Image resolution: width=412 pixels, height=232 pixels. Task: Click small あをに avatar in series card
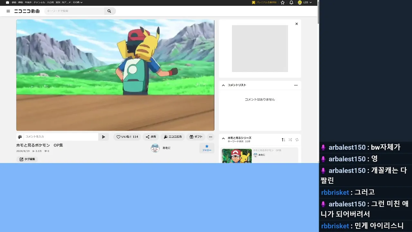(x=255, y=155)
